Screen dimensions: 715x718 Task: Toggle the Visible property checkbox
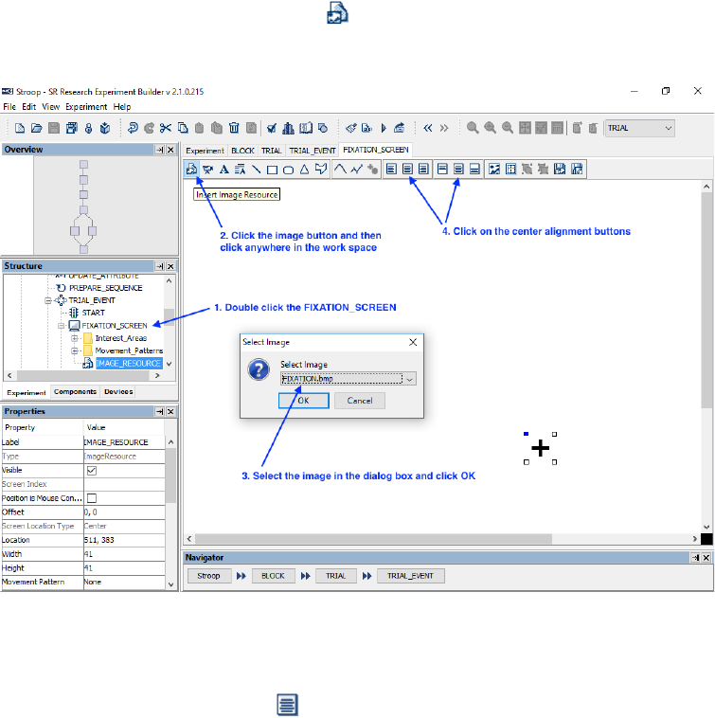click(x=92, y=470)
